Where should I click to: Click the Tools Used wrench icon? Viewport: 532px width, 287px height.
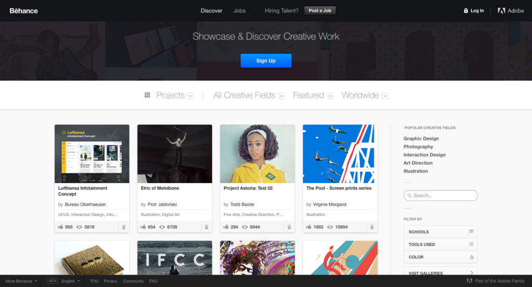pyautogui.click(x=471, y=244)
